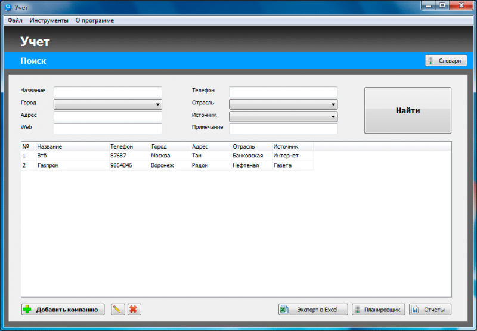Expand the Город dropdown
The image size is (477, 331).
(108, 104)
